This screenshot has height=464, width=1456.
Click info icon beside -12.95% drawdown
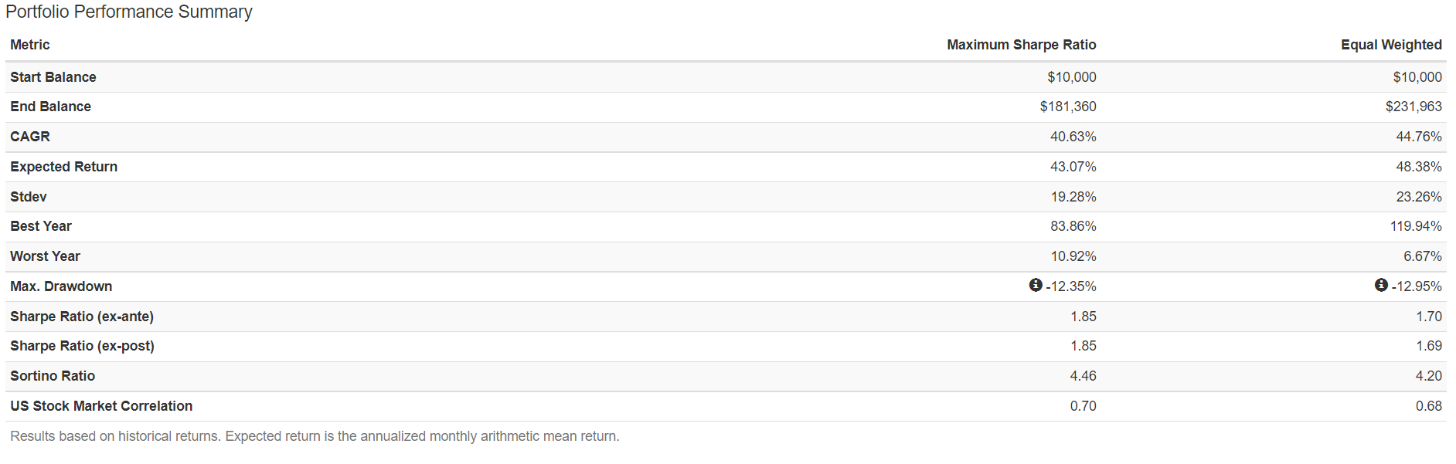coord(1381,286)
